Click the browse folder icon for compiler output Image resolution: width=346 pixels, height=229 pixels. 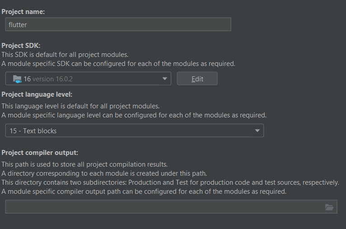[x=329, y=207]
